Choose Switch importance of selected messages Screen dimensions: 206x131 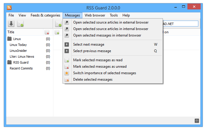tap(113, 73)
